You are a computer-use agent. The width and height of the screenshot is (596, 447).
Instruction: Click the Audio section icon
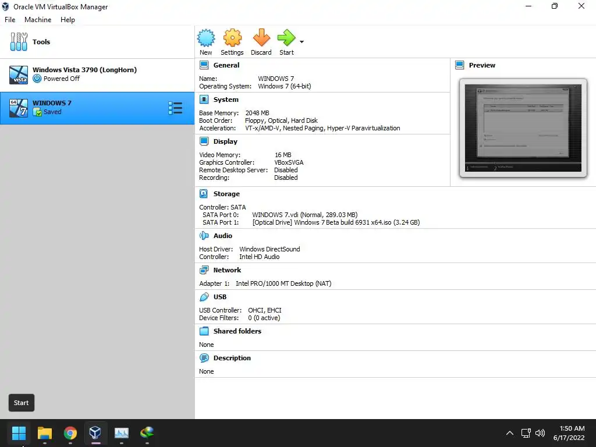pos(204,236)
